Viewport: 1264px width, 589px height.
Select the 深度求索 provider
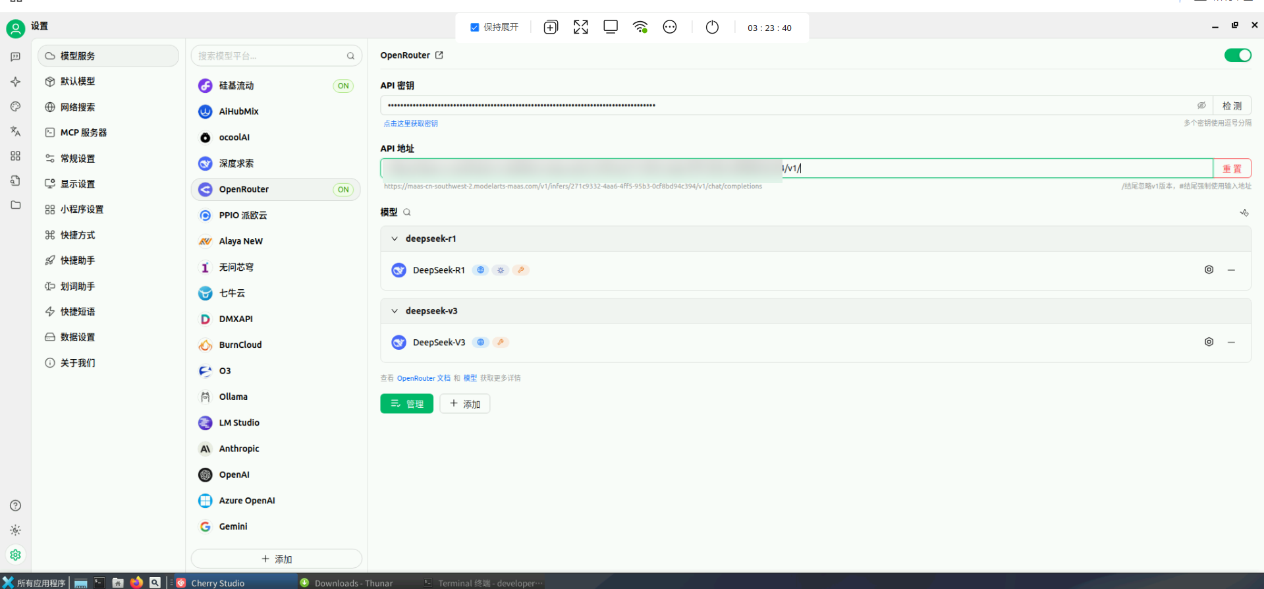point(276,163)
